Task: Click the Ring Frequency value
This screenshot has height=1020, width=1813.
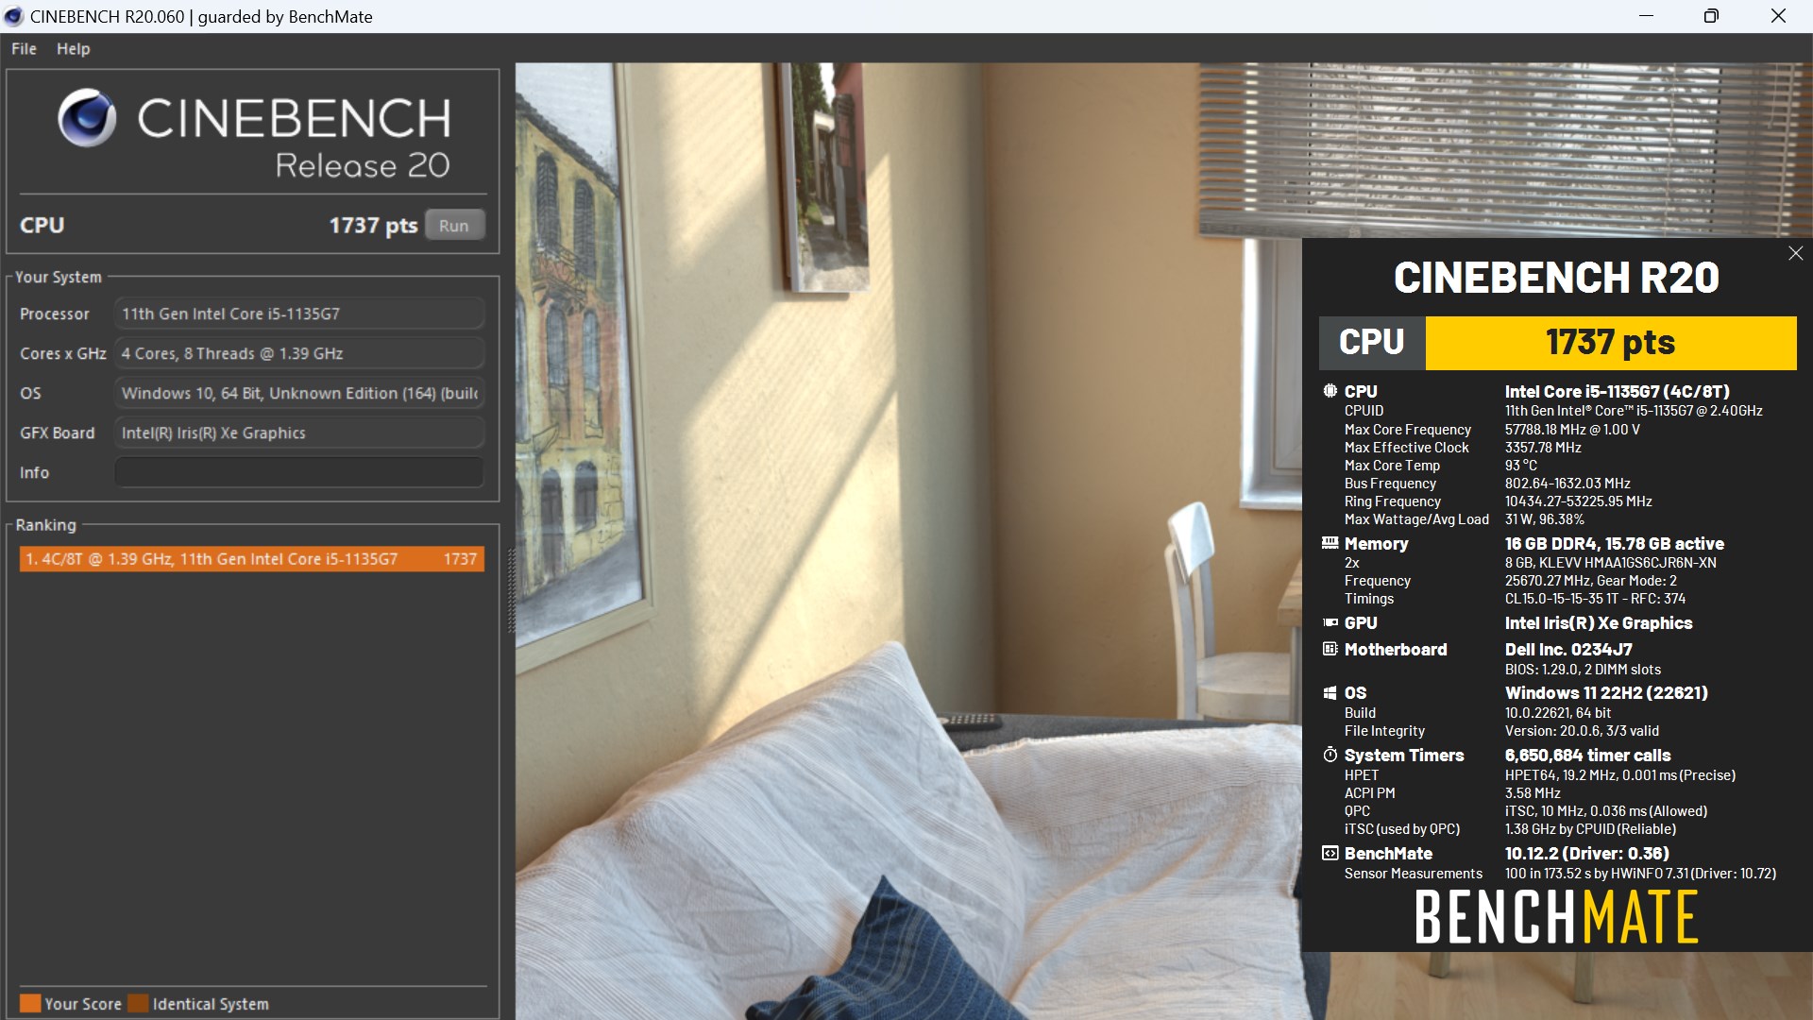Action: pyautogui.click(x=1578, y=501)
